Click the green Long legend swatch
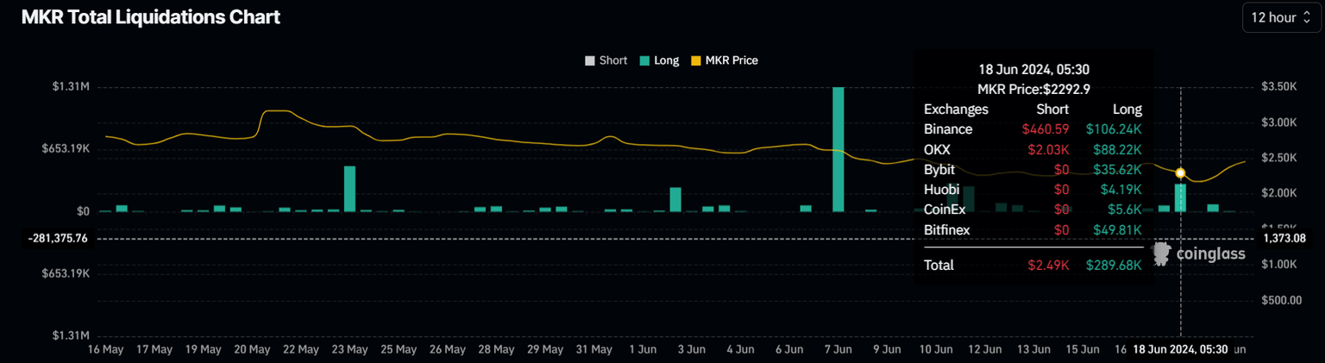Viewport: 1325px width, 363px height. [644, 60]
